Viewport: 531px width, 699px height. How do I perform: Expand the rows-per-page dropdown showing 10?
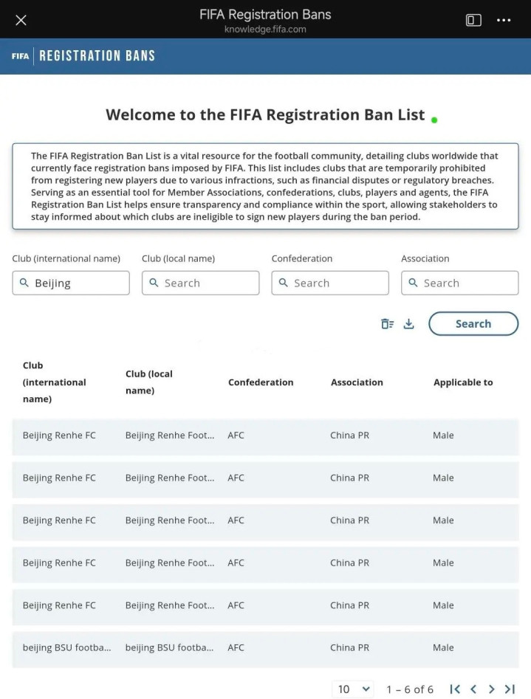coord(353,689)
